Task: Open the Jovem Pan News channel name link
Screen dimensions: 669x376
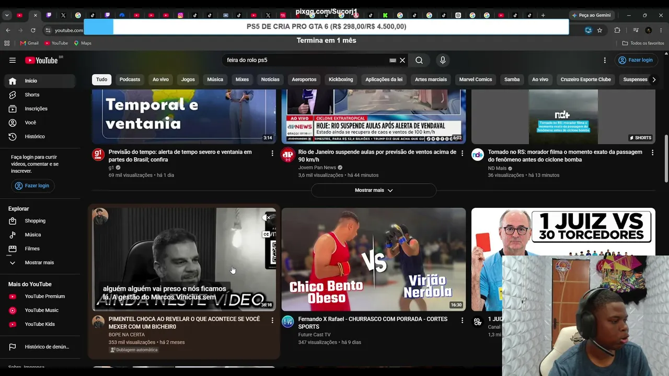Action: click(x=317, y=168)
